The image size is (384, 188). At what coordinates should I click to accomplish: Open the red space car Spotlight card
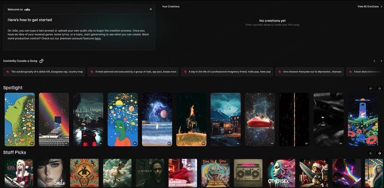260,119
